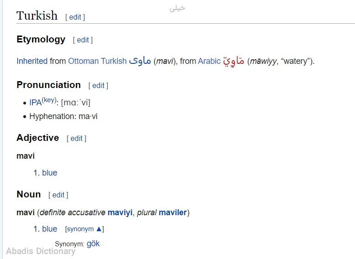
Task: Open the Arabic language link
Action: (x=209, y=61)
